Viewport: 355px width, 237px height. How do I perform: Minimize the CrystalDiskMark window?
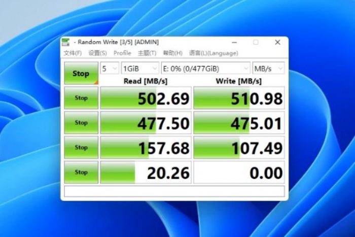[235, 42]
